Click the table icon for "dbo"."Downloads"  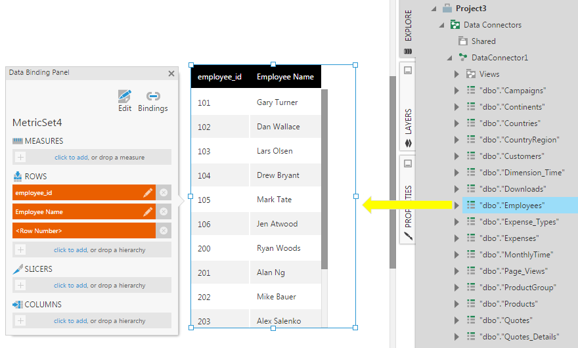471,188
